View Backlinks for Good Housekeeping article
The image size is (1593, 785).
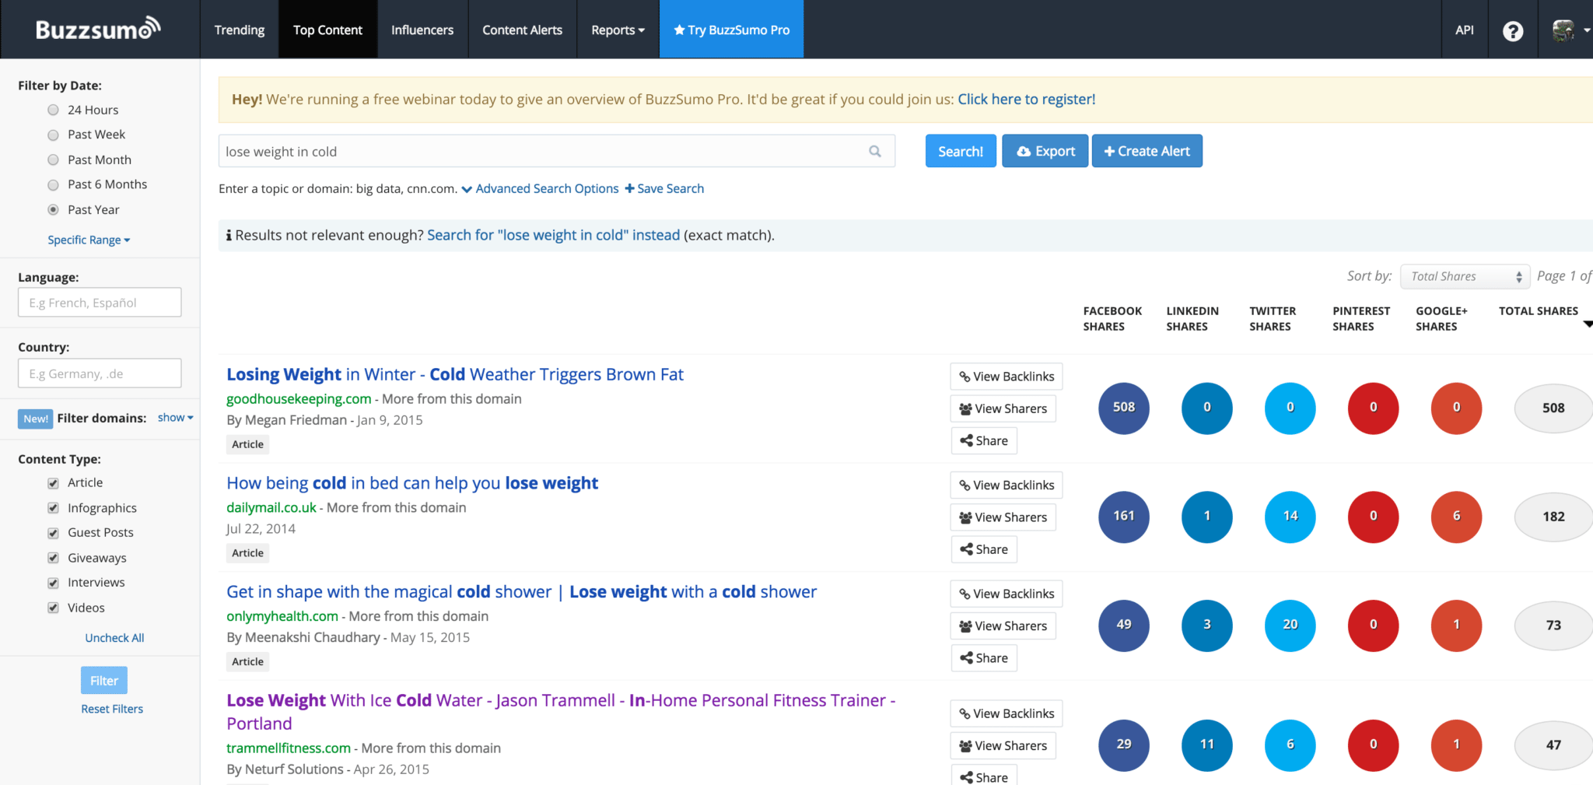[1007, 377]
